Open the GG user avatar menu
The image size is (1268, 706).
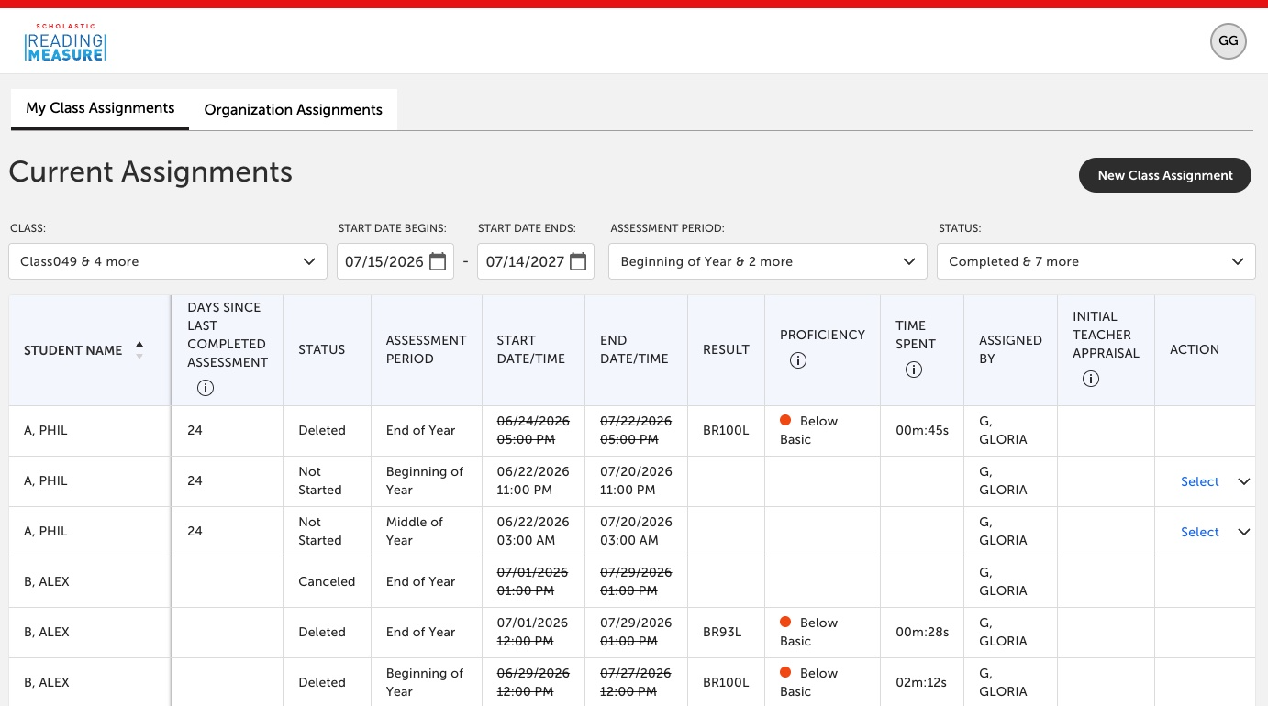pos(1229,41)
